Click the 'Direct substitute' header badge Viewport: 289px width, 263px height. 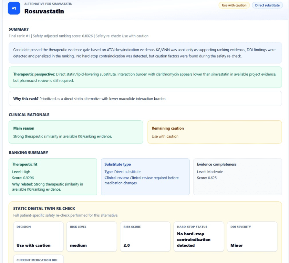coord(267,5)
